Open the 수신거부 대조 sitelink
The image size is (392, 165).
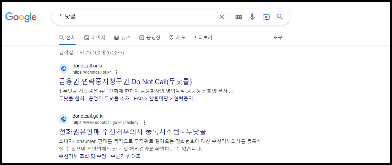coord(126,156)
